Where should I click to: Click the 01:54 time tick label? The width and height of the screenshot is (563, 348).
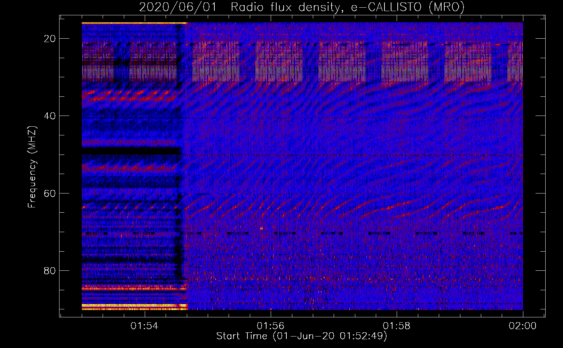pos(144,326)
